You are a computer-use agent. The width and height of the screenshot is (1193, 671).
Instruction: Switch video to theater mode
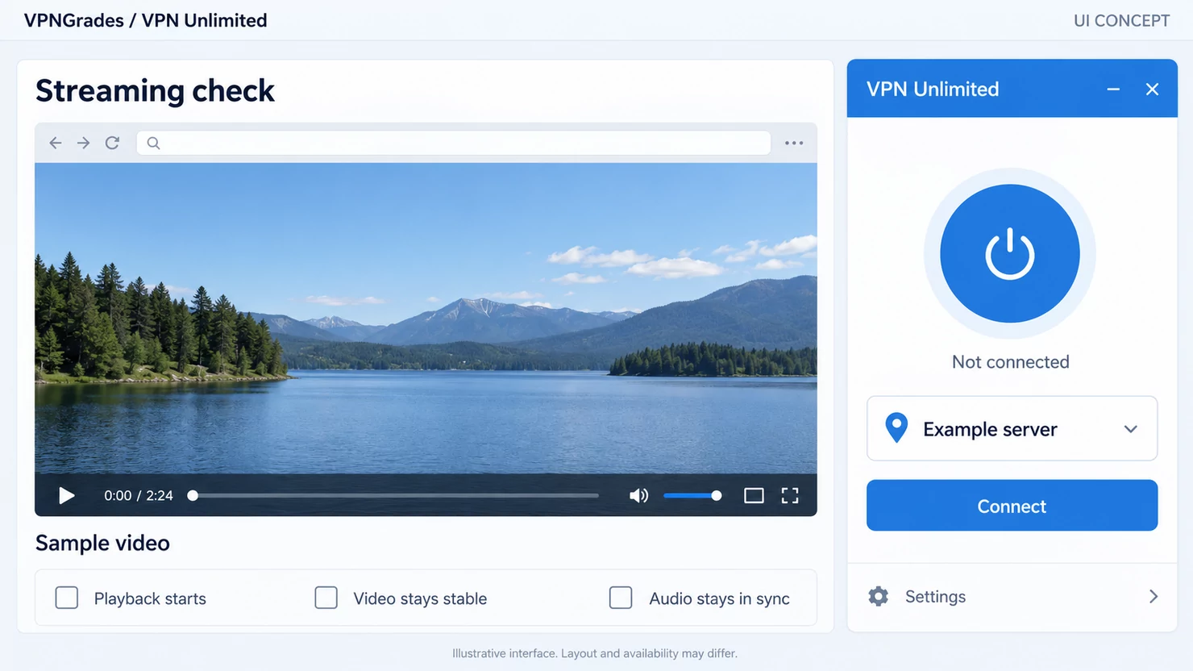coord(754,495)
